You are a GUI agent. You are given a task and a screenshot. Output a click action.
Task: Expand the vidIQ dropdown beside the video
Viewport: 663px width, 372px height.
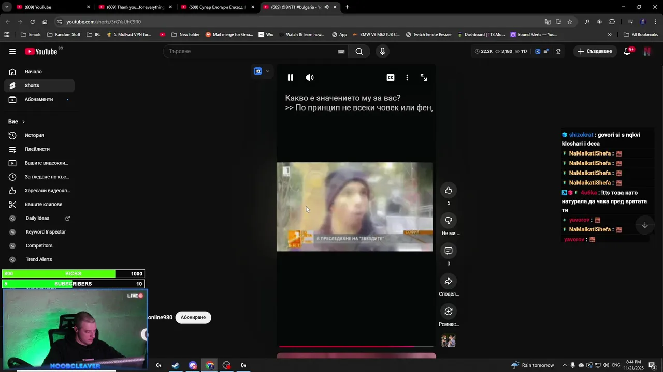267,71
